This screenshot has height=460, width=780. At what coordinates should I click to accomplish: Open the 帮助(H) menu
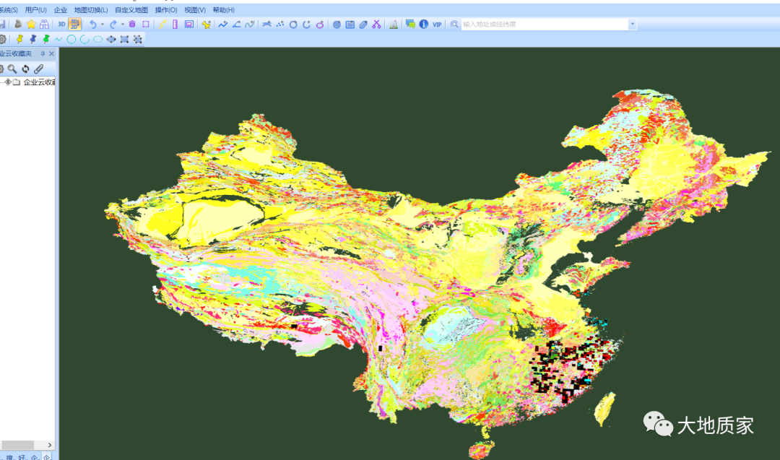click(223, 10)
